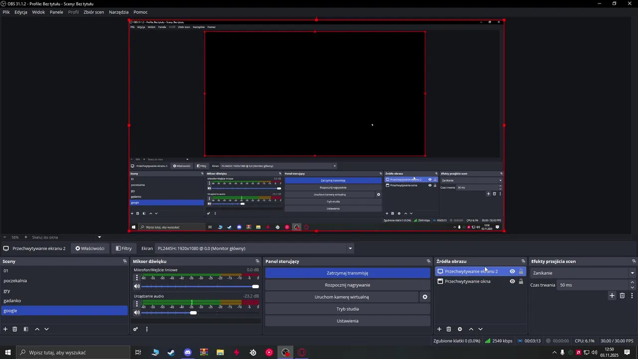Image resolution: width=638 pixels, height=359 pixels.
Task: Move scene up with arrow icon
Action: tap(37, 329)
